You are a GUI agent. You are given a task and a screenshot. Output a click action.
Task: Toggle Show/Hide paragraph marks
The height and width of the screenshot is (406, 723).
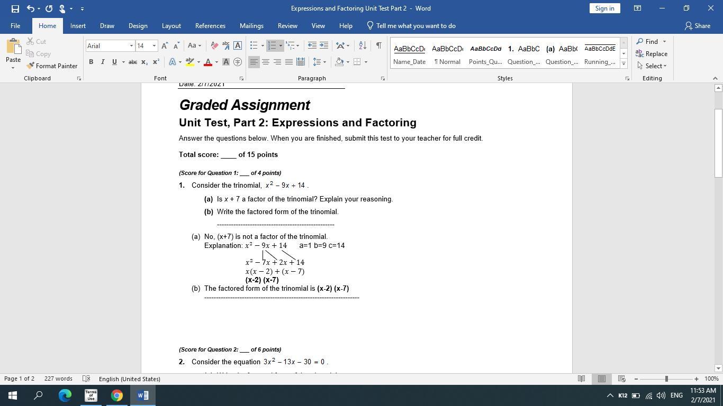coord(378,46)
